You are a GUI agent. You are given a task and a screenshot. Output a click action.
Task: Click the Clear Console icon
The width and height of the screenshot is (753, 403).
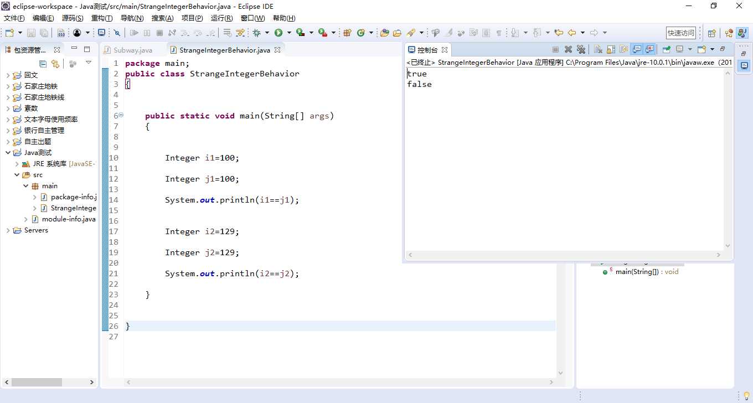(597, 49)
